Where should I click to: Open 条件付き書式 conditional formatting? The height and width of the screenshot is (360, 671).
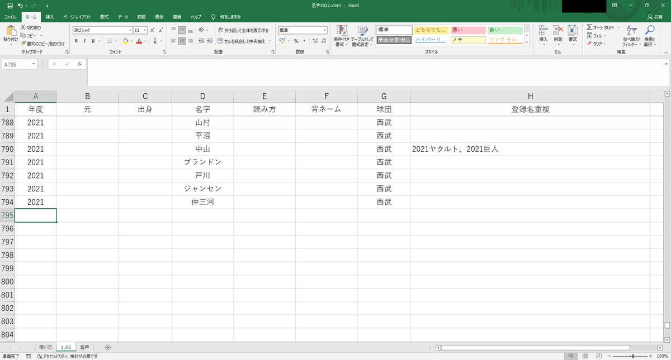pyautogui.click(x=341, y=36)
